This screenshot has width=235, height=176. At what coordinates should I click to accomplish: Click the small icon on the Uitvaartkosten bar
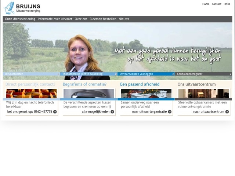click(58, 74)
